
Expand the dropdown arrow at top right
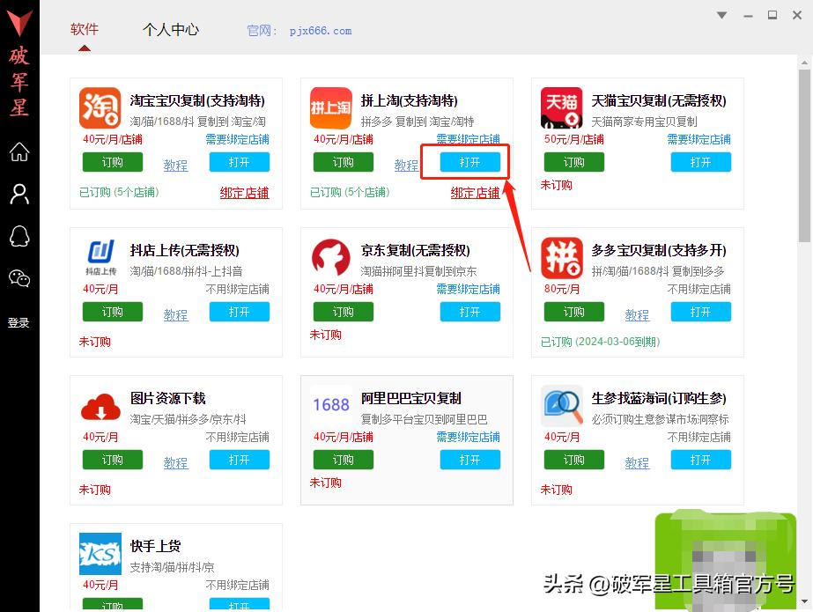pos(721,15)
